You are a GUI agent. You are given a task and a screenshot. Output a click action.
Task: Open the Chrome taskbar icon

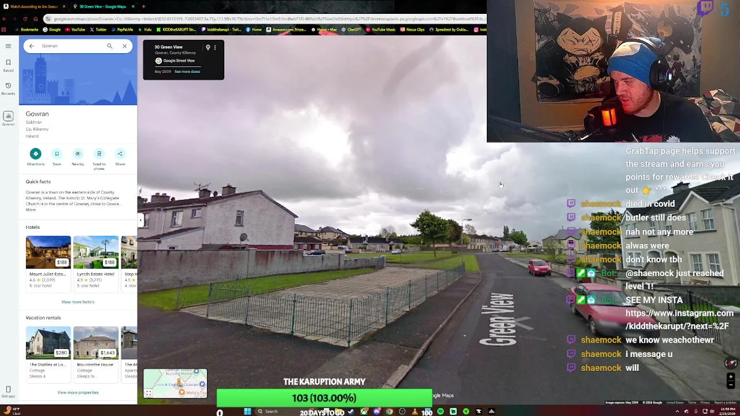(x=389, y=411)
